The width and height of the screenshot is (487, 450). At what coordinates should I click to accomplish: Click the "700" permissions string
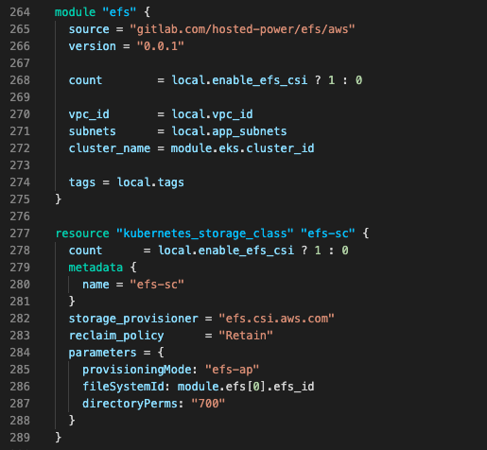coord(208,404)
